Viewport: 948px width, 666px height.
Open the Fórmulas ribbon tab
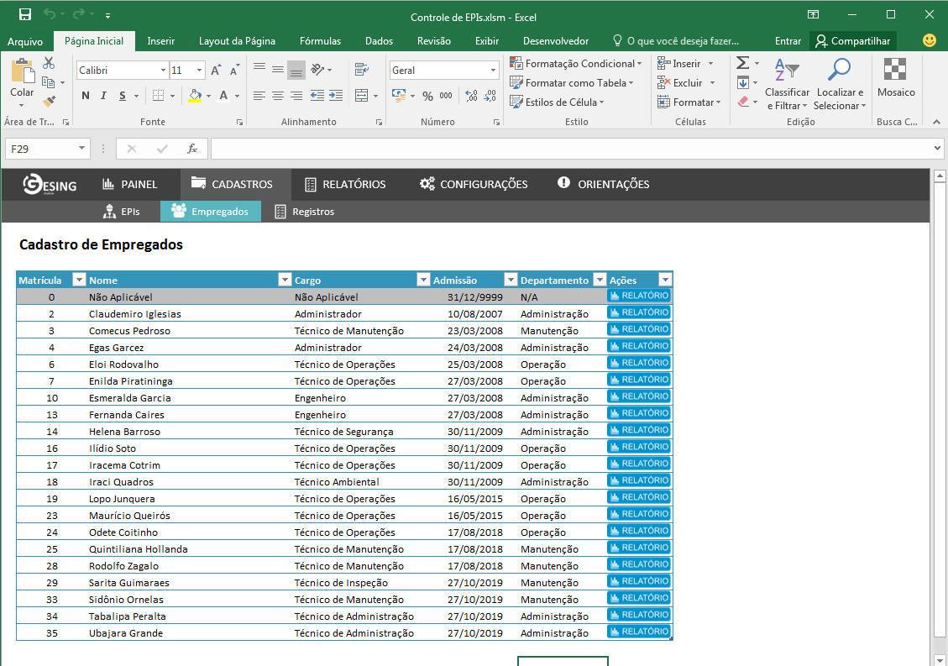pos(320,40)
